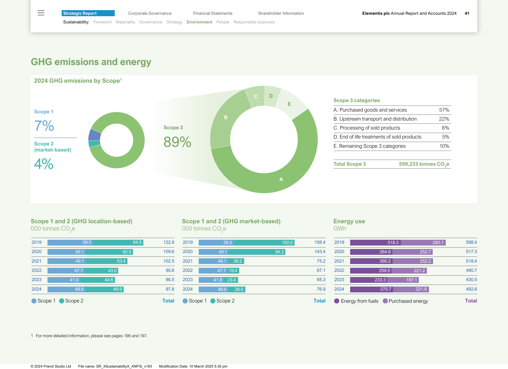Go to the People section link
Viewport: 508px width, 369px height.
[x=223, y=22]
